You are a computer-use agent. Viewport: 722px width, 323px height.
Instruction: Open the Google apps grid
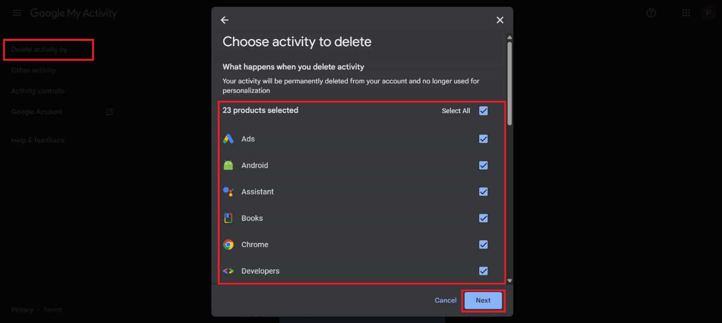(x=686, y=13)
